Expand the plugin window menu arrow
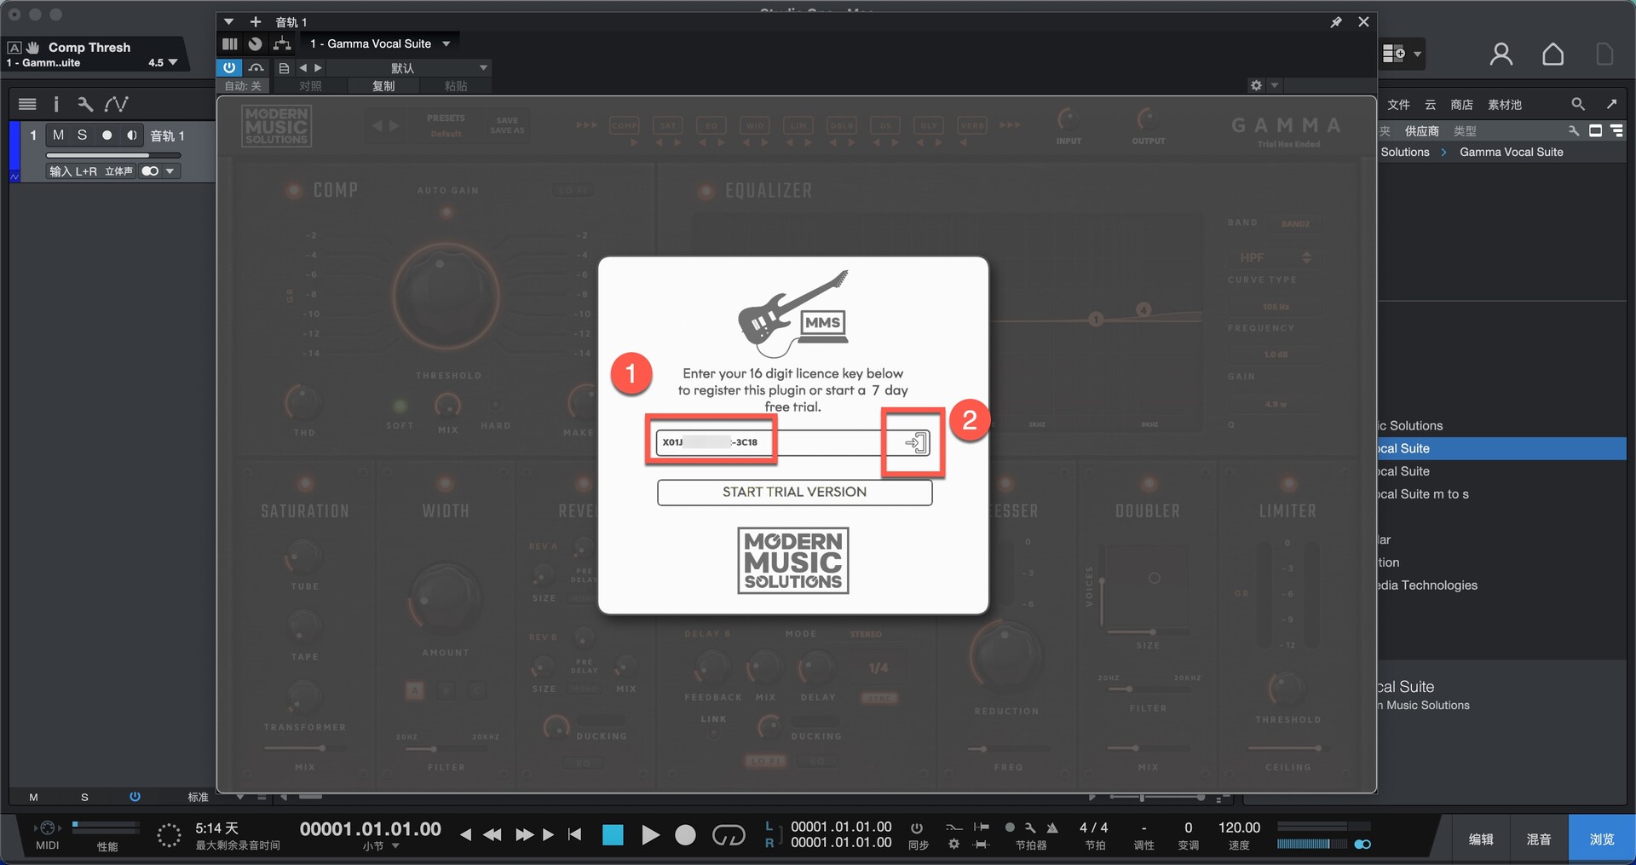 click(228, 21)
